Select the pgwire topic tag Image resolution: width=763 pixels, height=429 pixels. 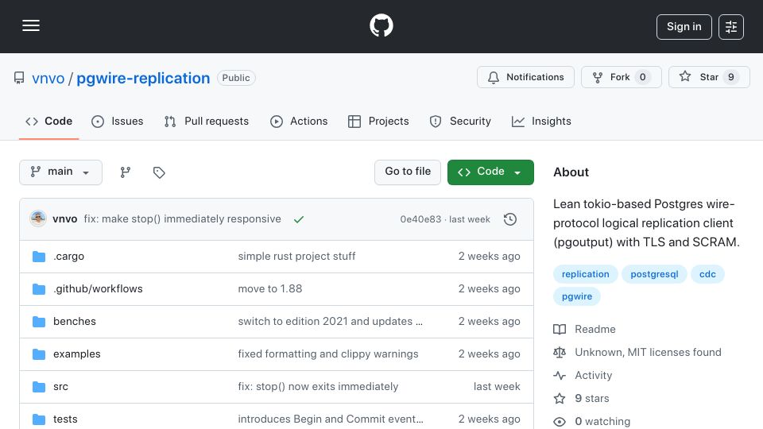pyautogui.click(x=577, y=296)
